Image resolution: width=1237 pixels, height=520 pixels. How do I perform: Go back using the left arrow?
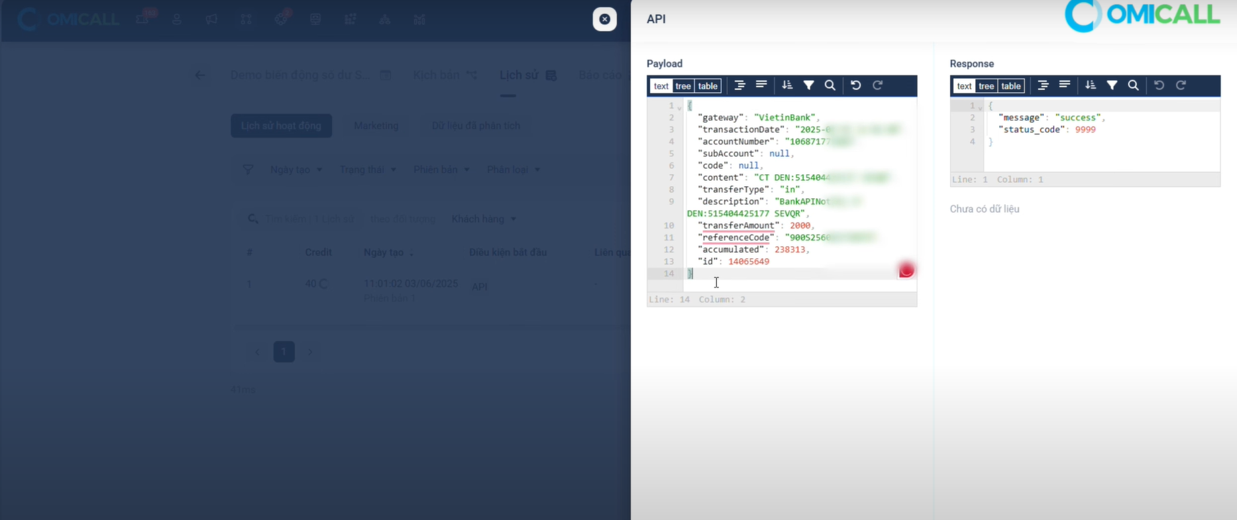200,75
